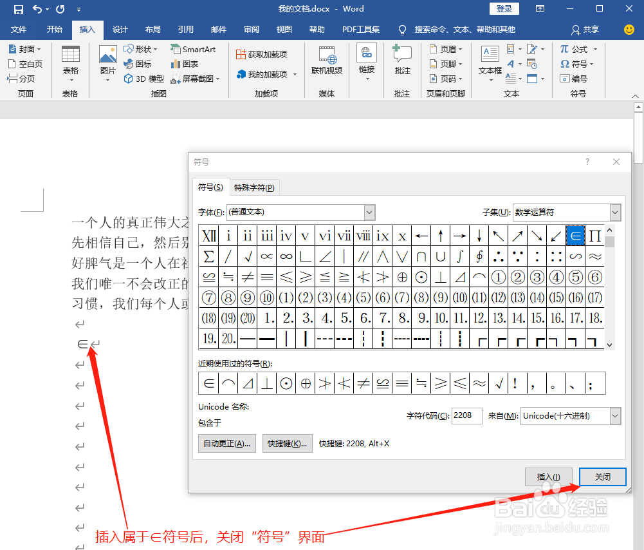Open the Quick Access Toolbar customize arrow
This screenshot has width=644, height=550.
coord(78,9)
